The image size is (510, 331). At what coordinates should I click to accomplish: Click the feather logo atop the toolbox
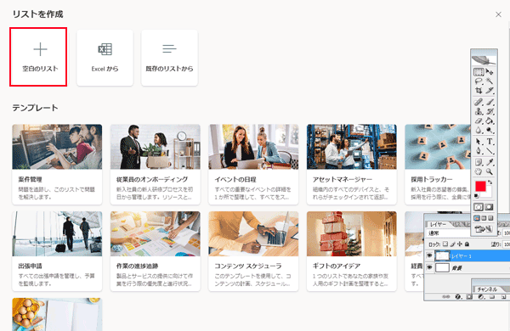[484, 59]
